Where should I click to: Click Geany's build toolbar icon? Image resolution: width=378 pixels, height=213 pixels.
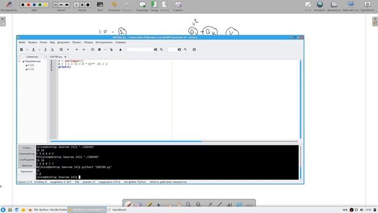click(x=99, y=50)
